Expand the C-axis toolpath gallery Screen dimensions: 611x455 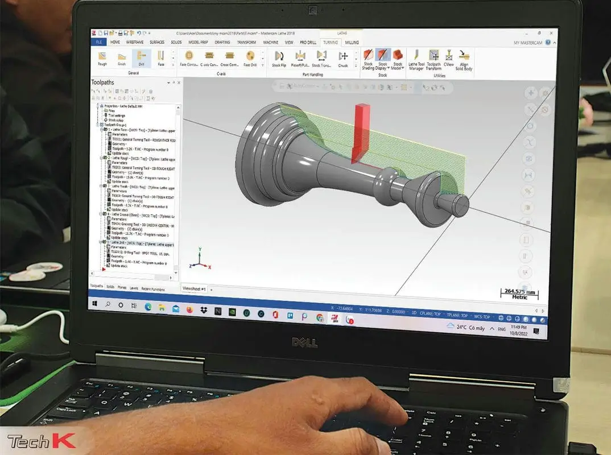click(x=262, y=65)
